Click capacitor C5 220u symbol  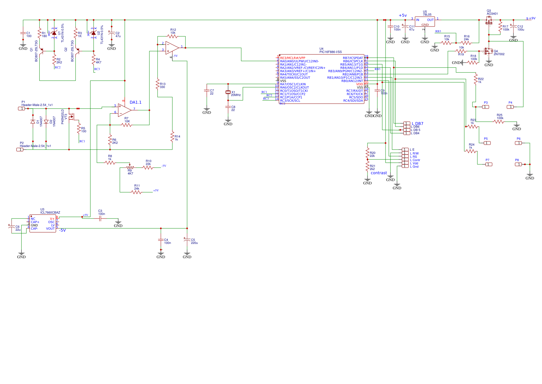(x=187, y=240)
